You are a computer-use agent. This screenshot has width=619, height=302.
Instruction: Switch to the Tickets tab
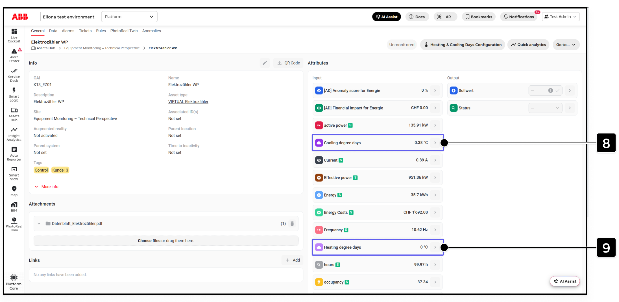[85, 31]
